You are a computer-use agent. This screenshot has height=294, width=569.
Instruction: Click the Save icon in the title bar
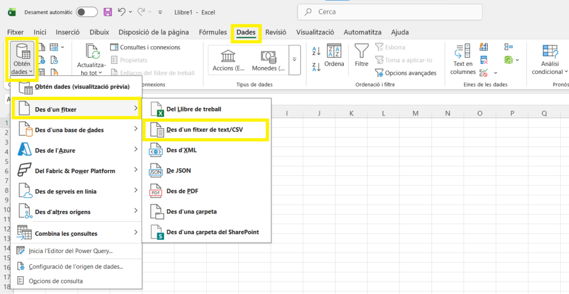click(x=108, y=12)
